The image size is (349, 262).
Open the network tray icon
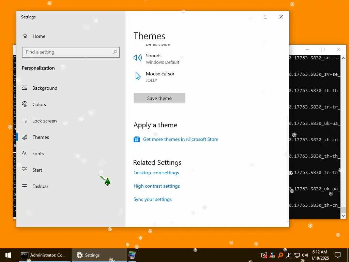(297, 255)
